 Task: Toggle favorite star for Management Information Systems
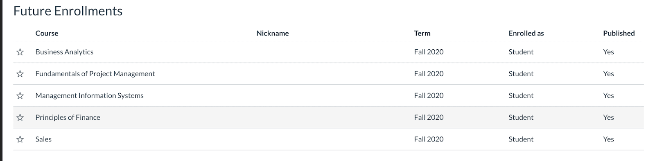tap(20, 96)
